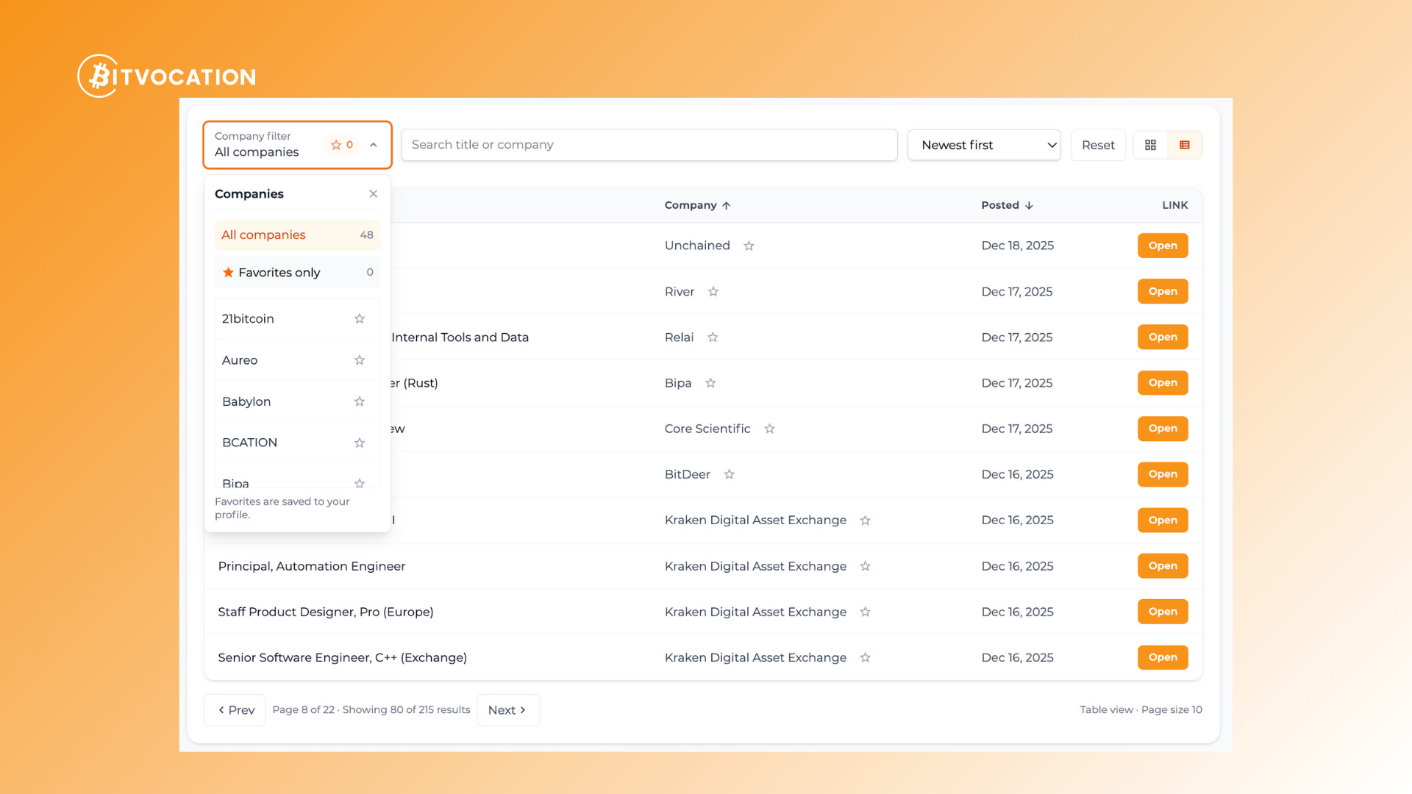Collapse the Company filter dropdown

coord(373,145)
